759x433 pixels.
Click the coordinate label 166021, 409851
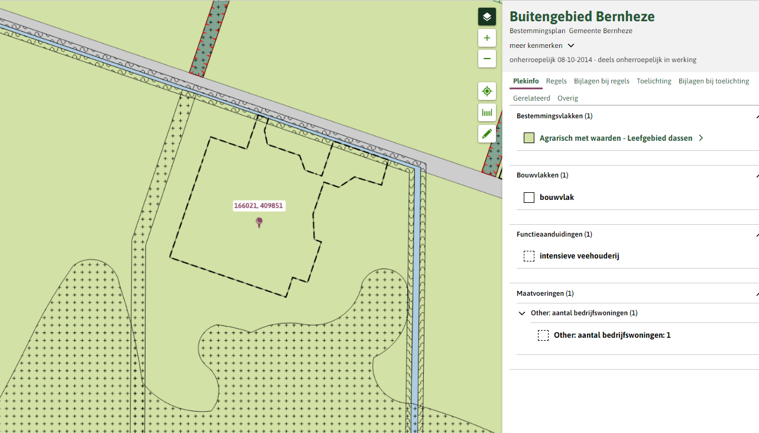pos(259,206)
